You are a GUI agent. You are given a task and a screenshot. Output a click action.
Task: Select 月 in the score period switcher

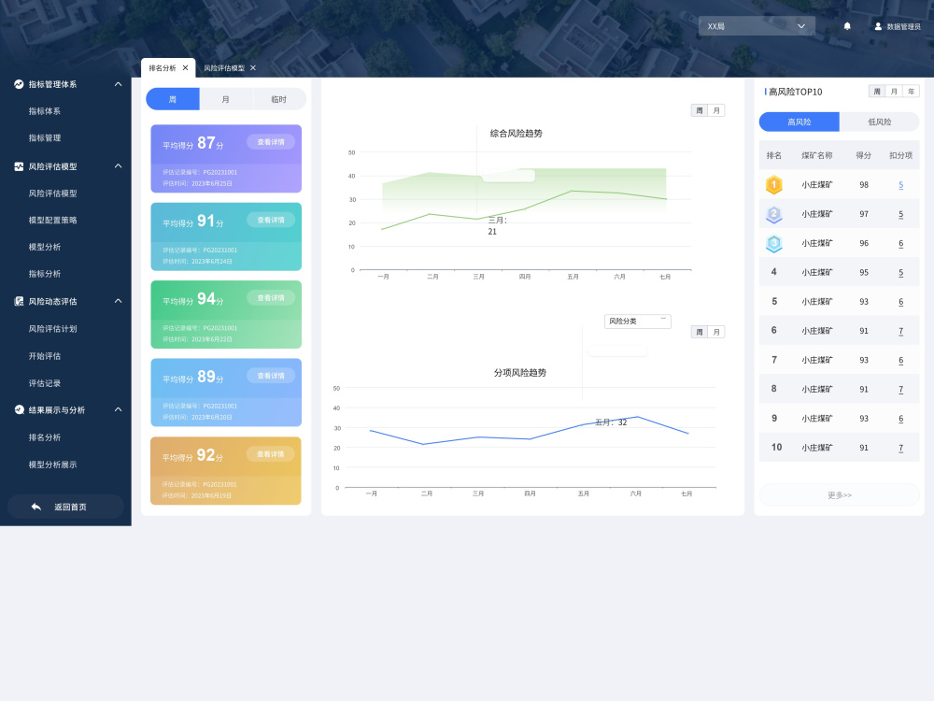226,99
